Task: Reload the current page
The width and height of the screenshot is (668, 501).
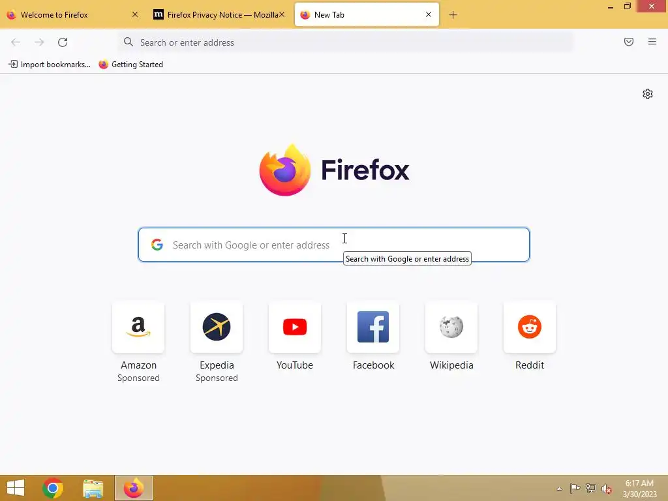Action: click(x=63, y=42)
